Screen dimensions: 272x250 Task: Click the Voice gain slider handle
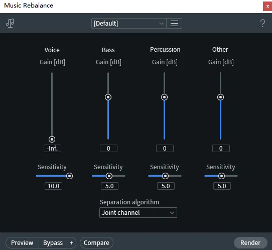point(52,139)
